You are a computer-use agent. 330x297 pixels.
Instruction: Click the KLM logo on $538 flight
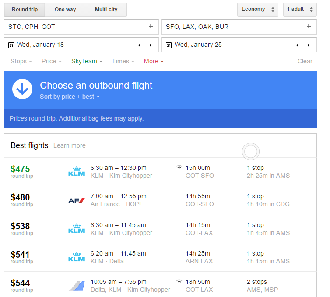[77, 228]
